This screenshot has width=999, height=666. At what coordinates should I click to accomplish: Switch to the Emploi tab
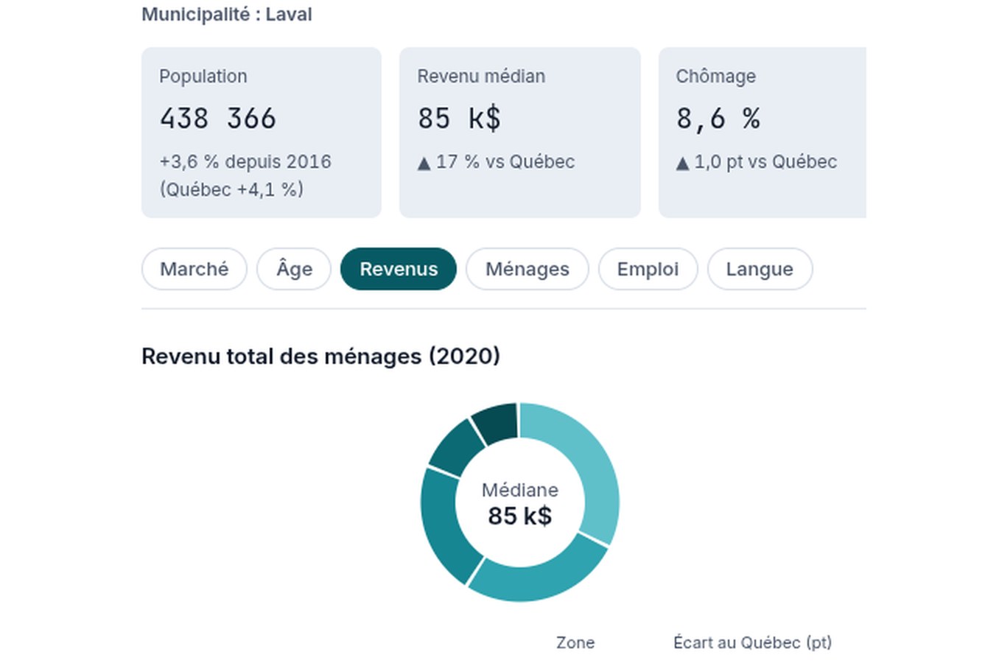(648, 269)
